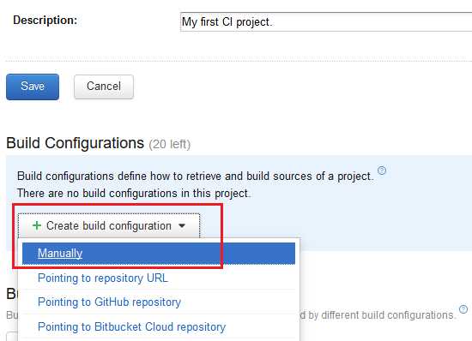The width and height of the screenshot is (472, 341).
Task: Click the Description label
Action: pyautogui.click(x=45, y=21)
